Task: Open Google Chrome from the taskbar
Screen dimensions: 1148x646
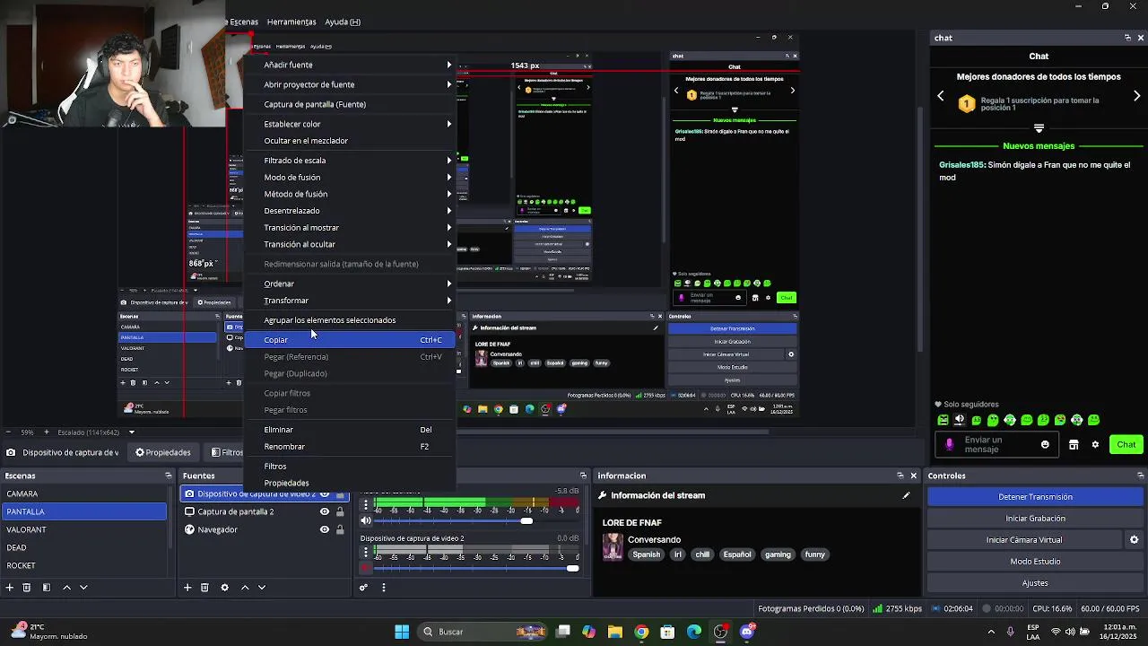Action: click(x=641, y=632)
